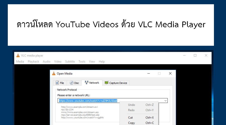
Task: Click the example text mms://mms.examples.com/stream.asx
Action: [x=80, y=112]
